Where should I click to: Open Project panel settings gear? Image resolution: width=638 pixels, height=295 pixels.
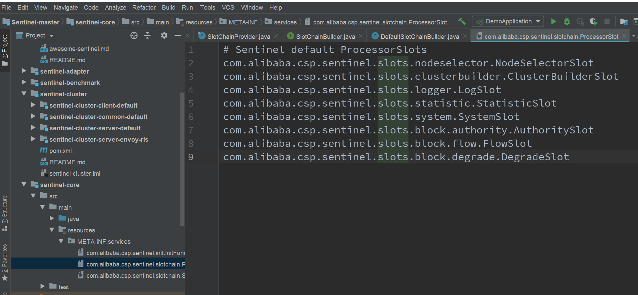coord(164,35)
